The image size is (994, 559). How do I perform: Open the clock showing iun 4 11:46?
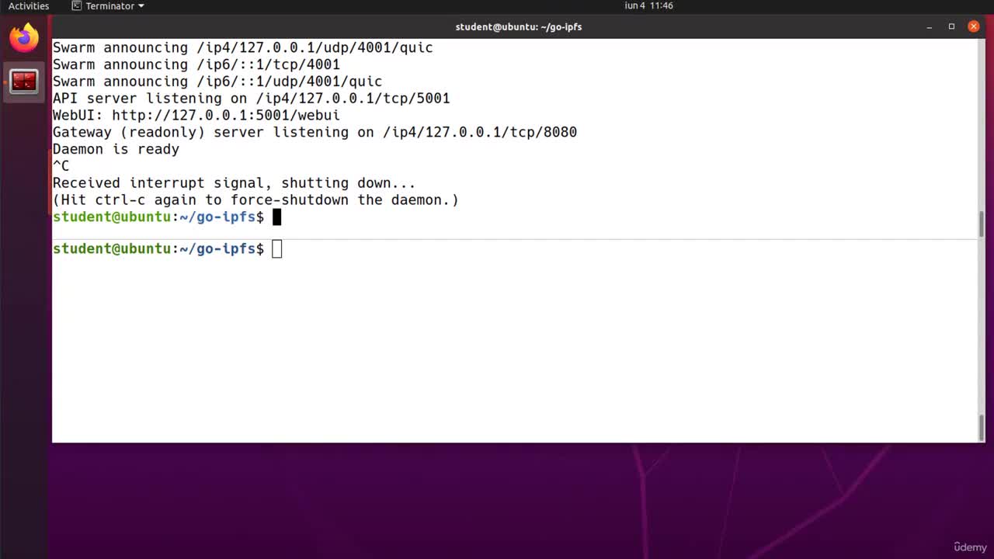pos(648,5)
